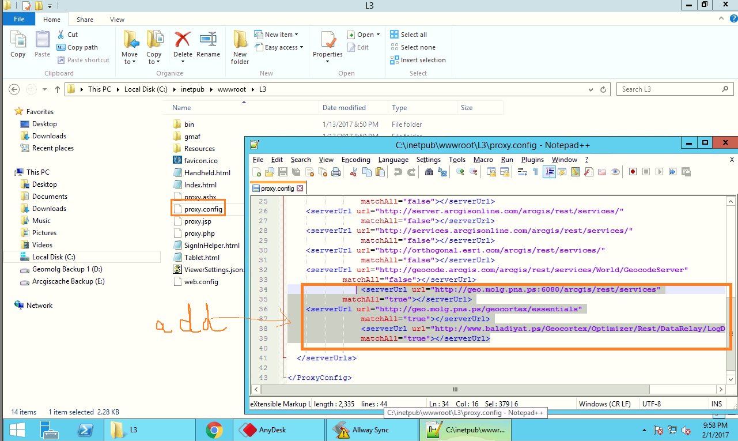
Task: Click the Save All icon in Notepad++
Action: click(x=296, y=172)
